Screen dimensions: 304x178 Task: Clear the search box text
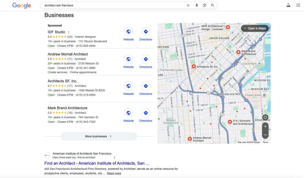coord(188,5)
